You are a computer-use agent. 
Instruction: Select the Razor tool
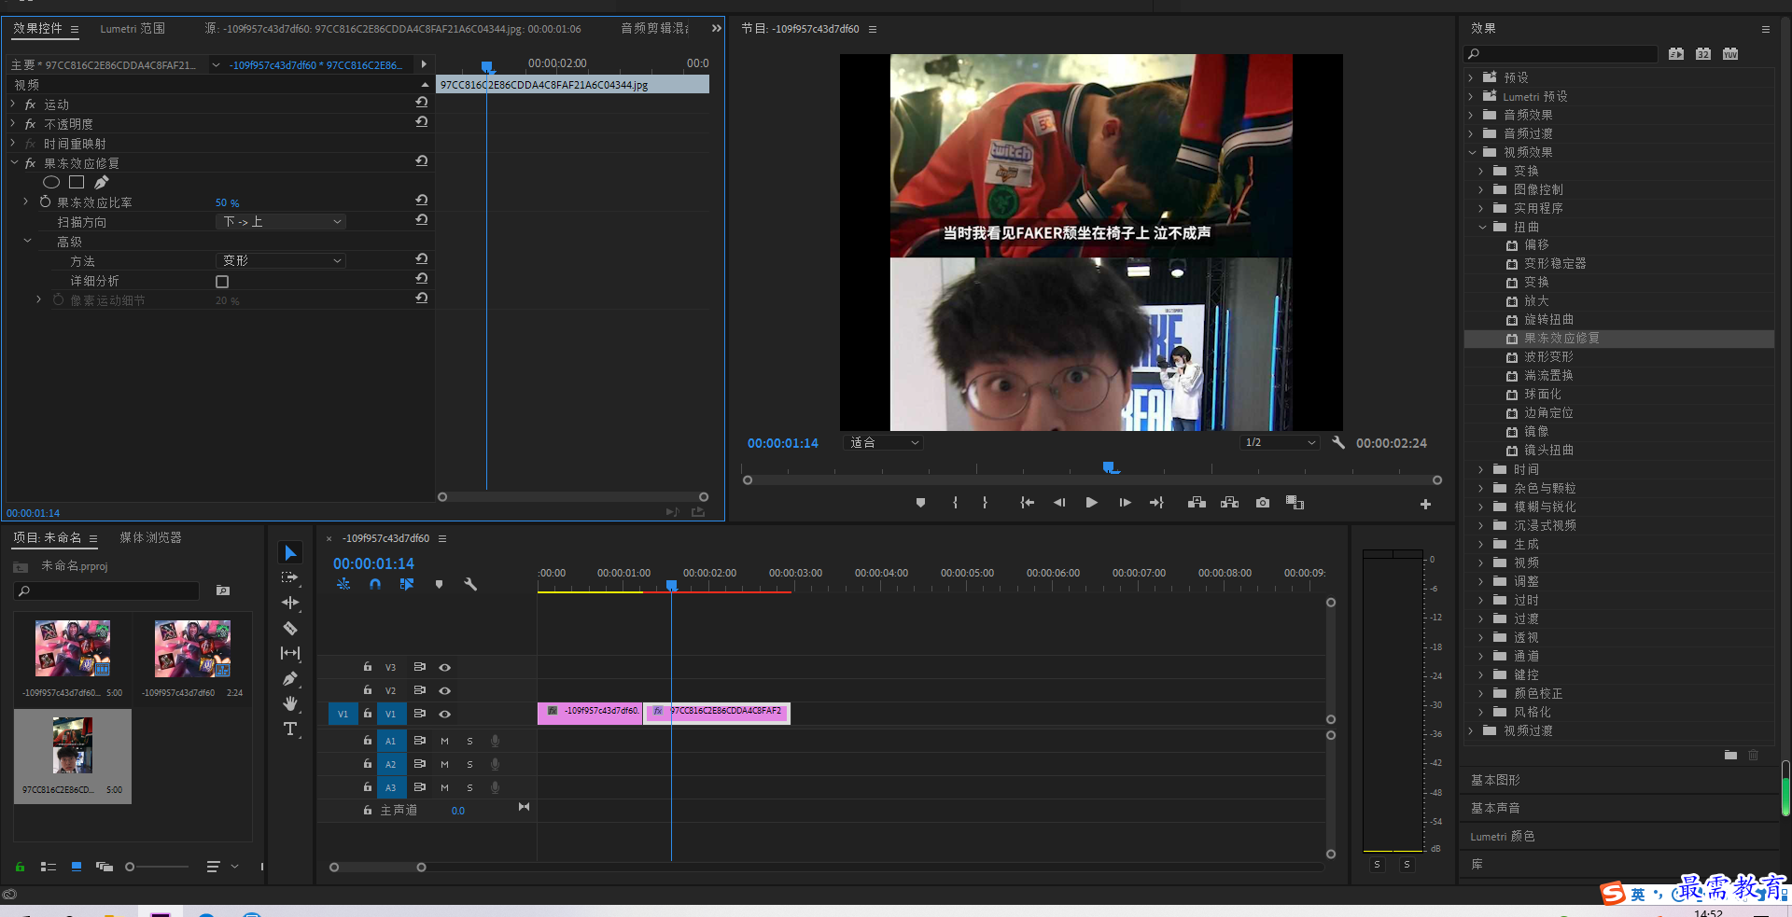tap(290, 628)
